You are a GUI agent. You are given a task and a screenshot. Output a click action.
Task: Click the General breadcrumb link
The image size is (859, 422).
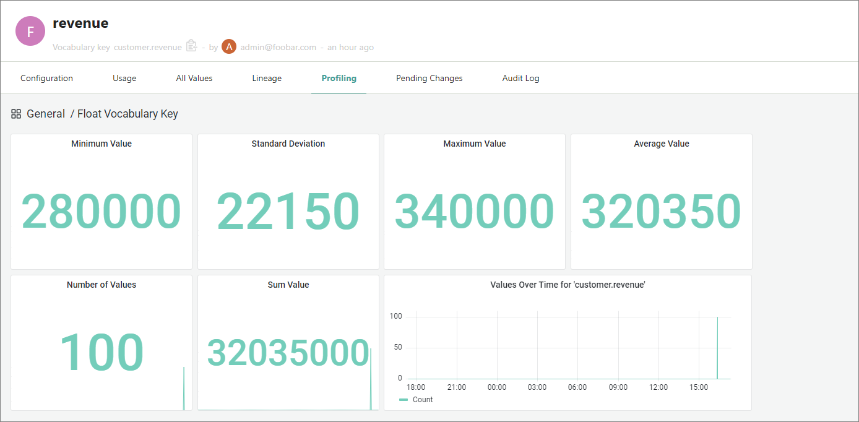[x=46, y=114]
